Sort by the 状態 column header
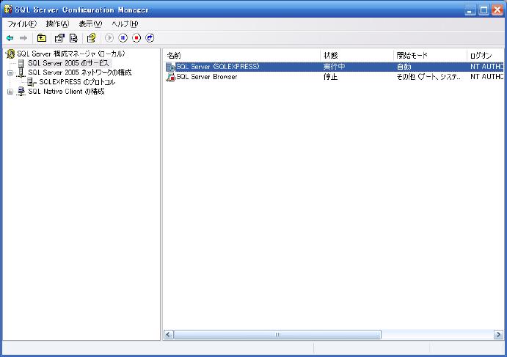Viewport: 507px width, 357px height. pyautogui.click(x=357, y=56)
